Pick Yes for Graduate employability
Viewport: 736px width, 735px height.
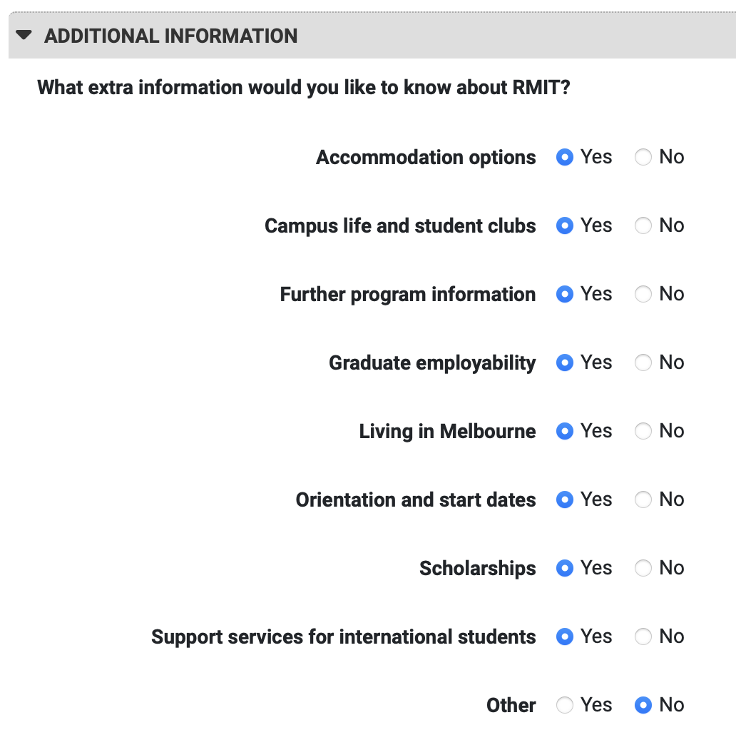[565, 363]
